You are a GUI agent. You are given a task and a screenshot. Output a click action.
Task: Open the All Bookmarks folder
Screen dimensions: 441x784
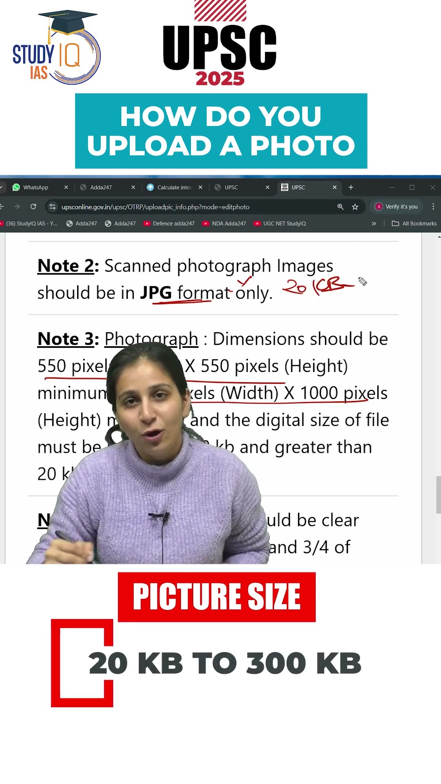coord(414,223)
